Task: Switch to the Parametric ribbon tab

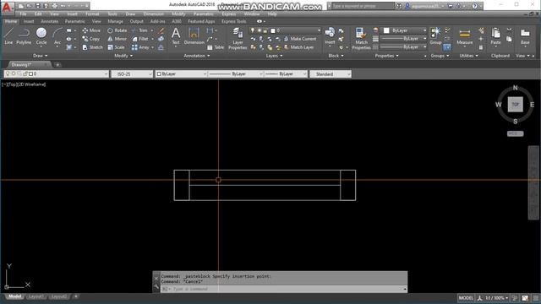Action: point(75,21)
